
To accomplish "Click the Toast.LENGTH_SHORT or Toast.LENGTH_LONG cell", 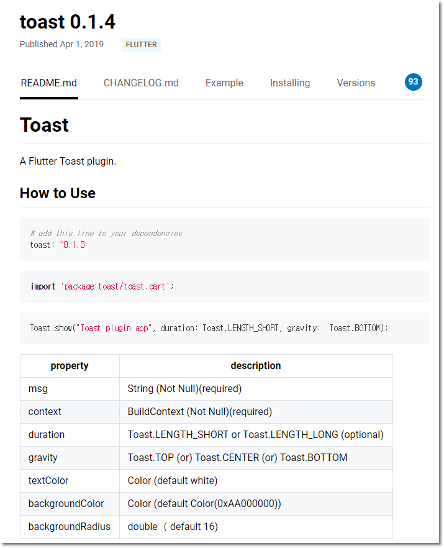I will 256,435.
